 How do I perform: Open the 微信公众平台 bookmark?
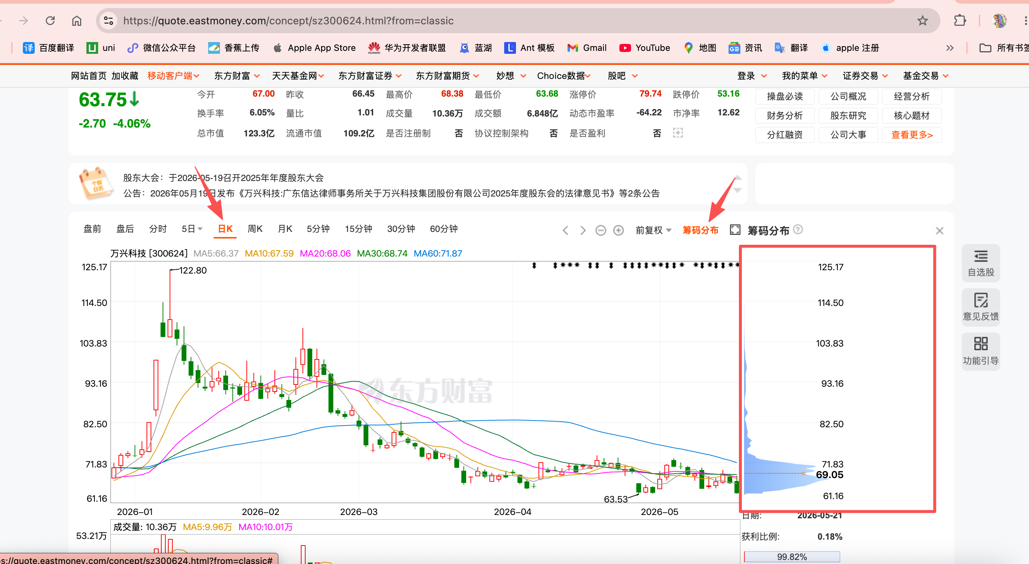161,48
